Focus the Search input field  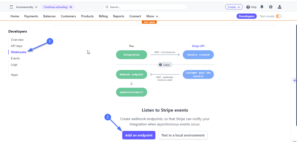pos(145,7)
